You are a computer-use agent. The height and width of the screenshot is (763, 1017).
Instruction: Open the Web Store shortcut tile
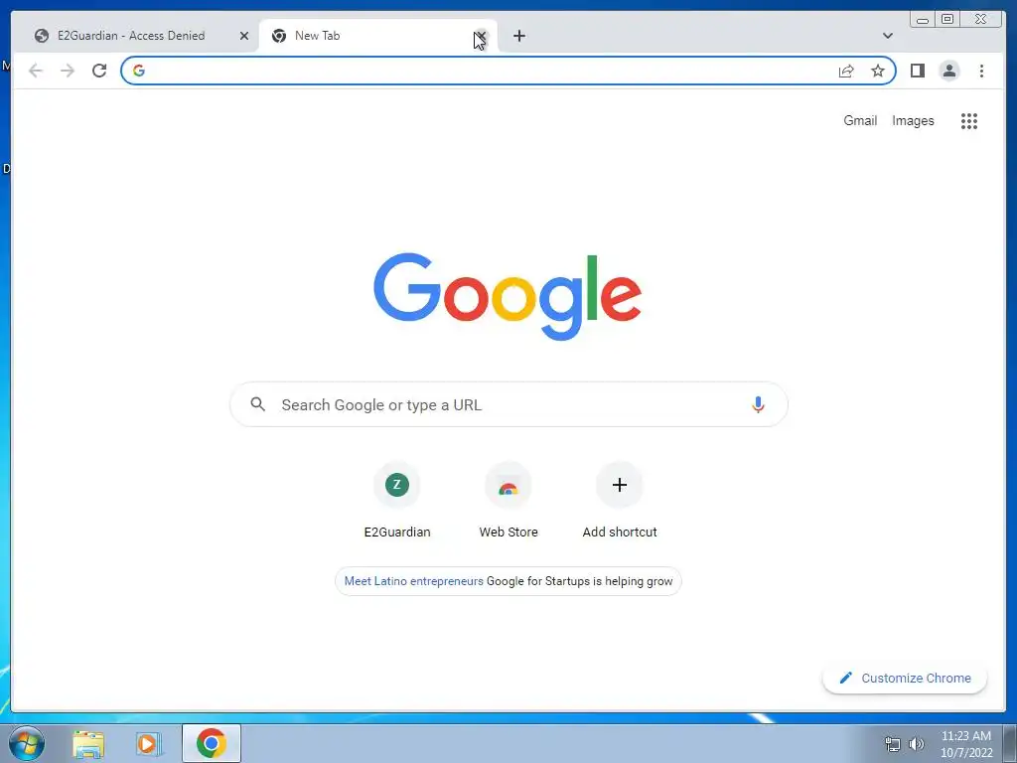click(508, 501)
